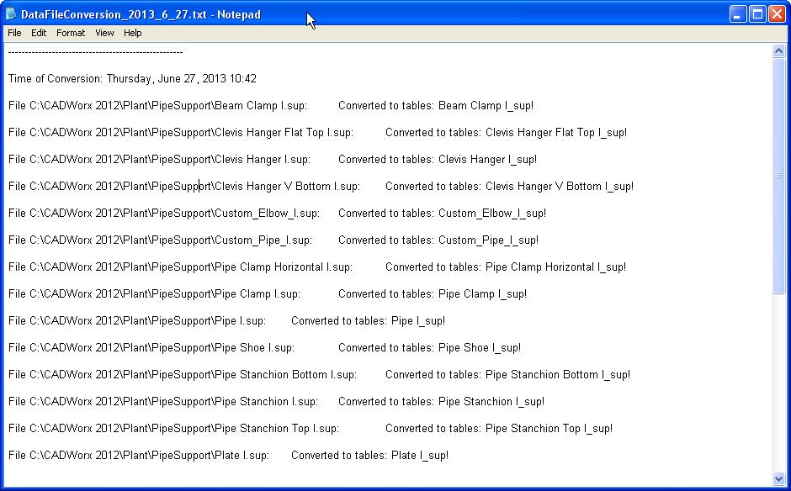The width and height of the screenshot is (791, 491).
Task: Maximize the Notepad window
Action: 757,14
